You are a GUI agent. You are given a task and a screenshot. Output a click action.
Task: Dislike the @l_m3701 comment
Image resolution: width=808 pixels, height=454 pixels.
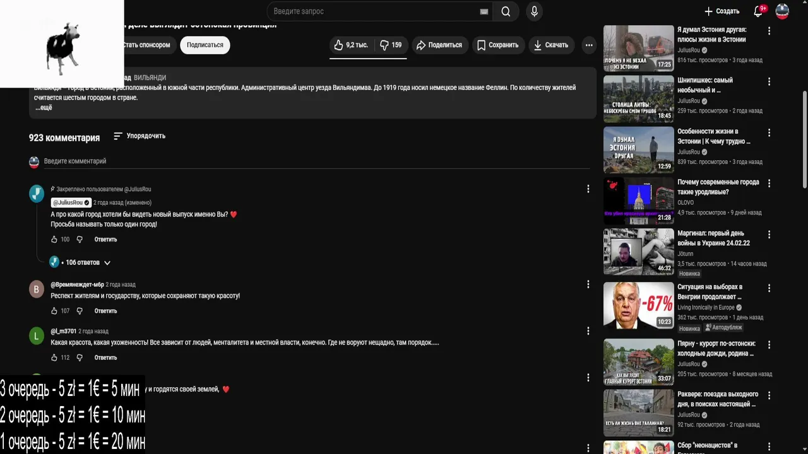[x=80, y=358]
